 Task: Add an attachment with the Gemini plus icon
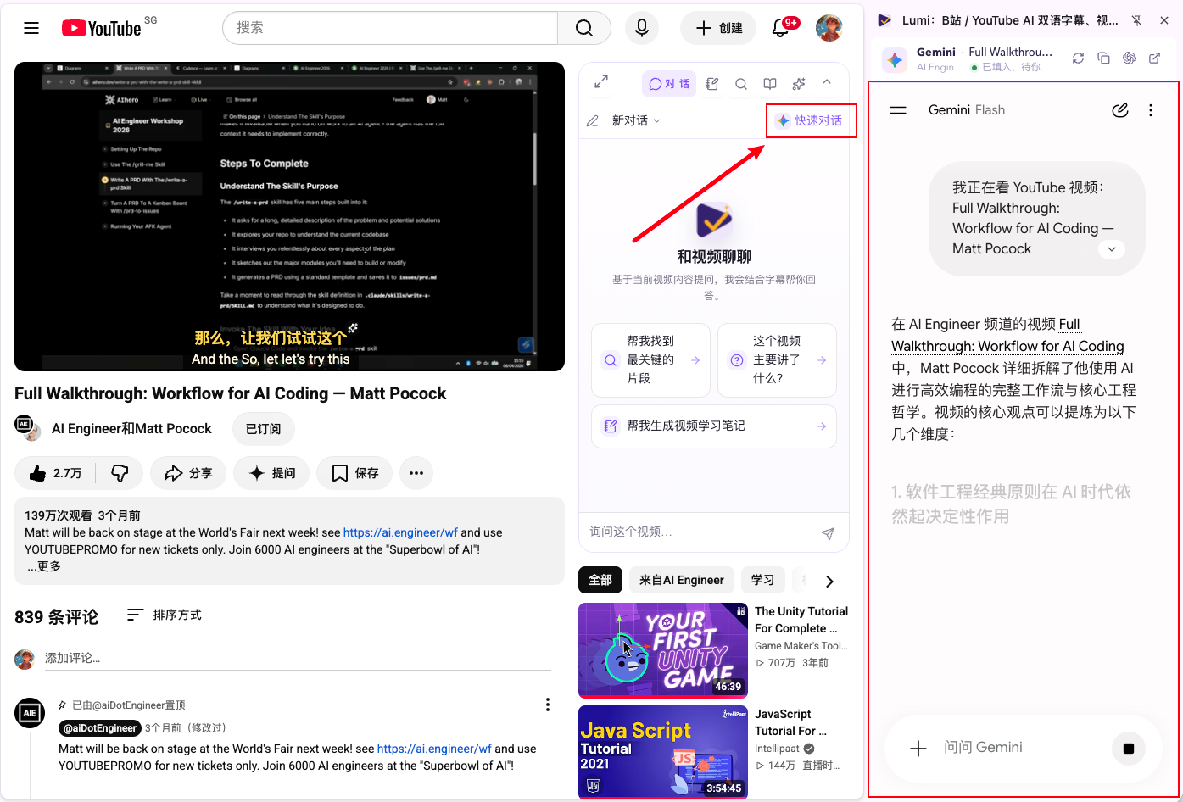pos(918,748)
